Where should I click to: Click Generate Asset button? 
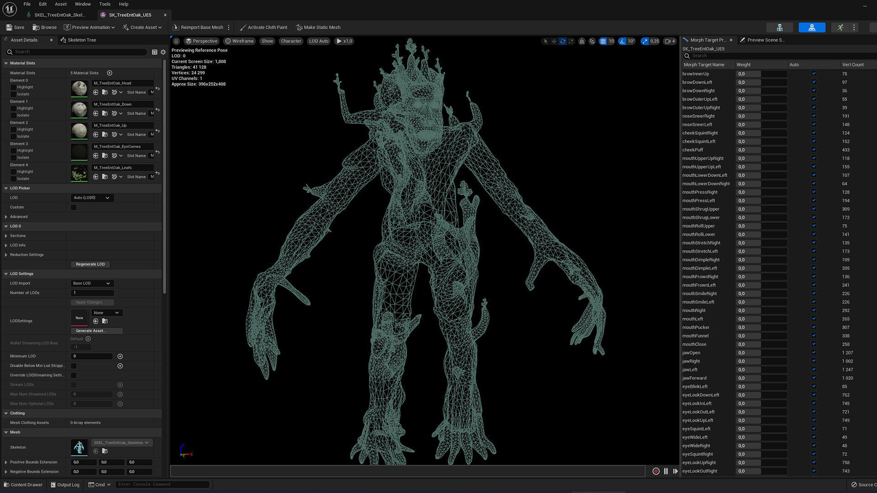coord(97,331)
